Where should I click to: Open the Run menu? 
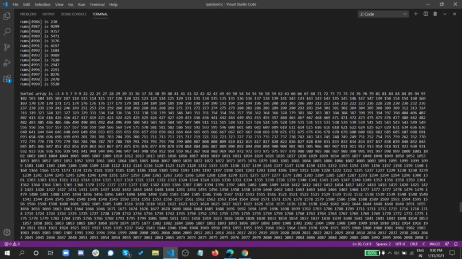point(81,5)
